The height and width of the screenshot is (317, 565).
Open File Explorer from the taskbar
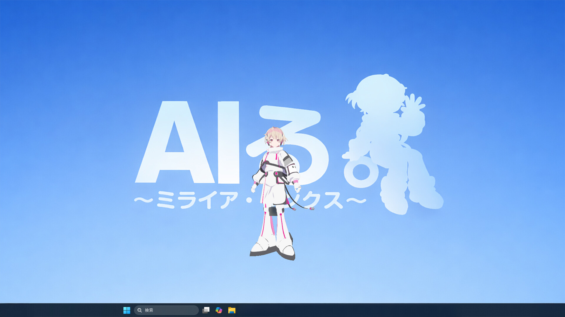(232, 310)
